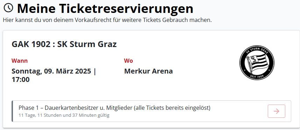Click the Merkur Arena venue text

pyautogui.click(x=148, y=71)
